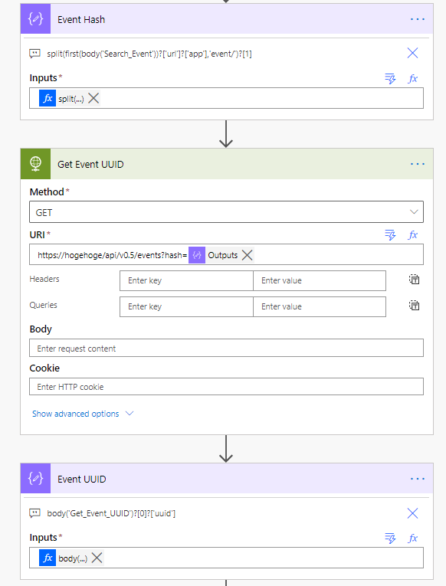Open the expression editor for URI field
The width and height of the screenshot is (446, 586).
413,235
